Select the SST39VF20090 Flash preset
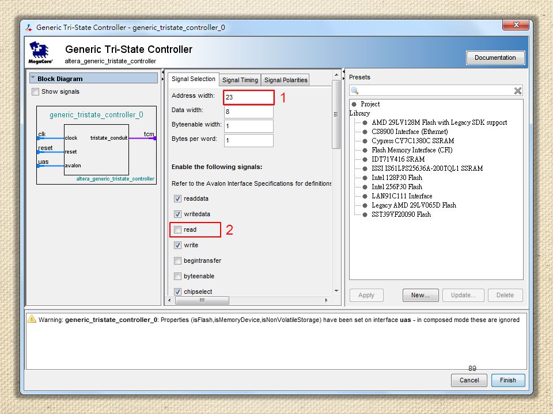The height and width of the screenshot is (414, 553). pos(401,214)
